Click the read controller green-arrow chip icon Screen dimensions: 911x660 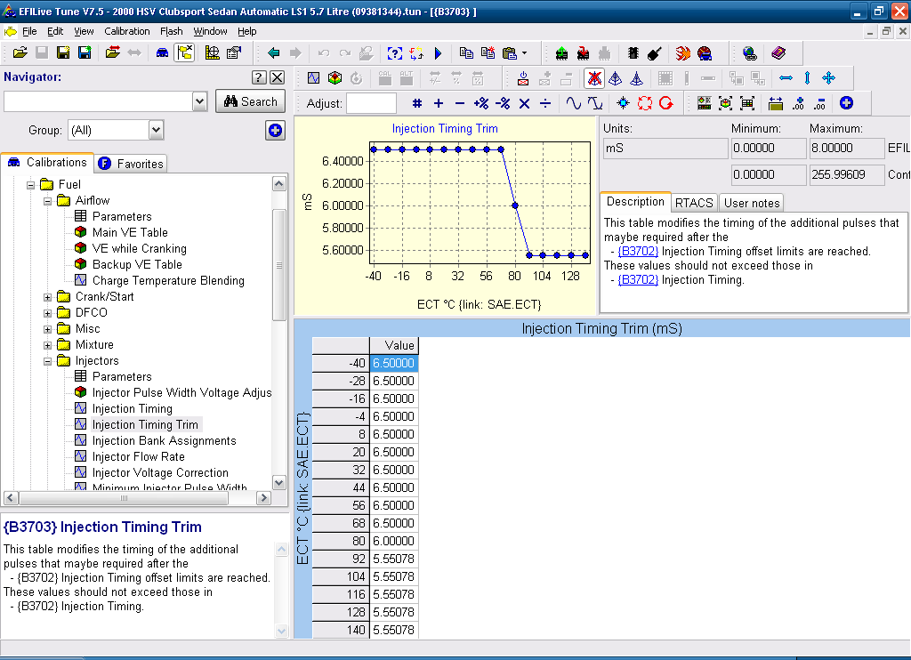coord(562,53)
